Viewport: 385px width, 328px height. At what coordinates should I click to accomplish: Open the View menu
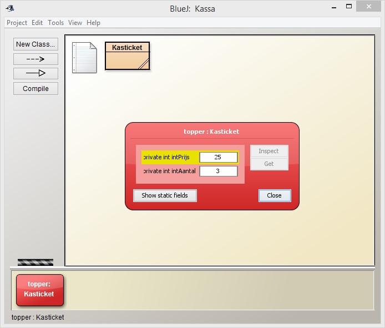pos(75,23)
